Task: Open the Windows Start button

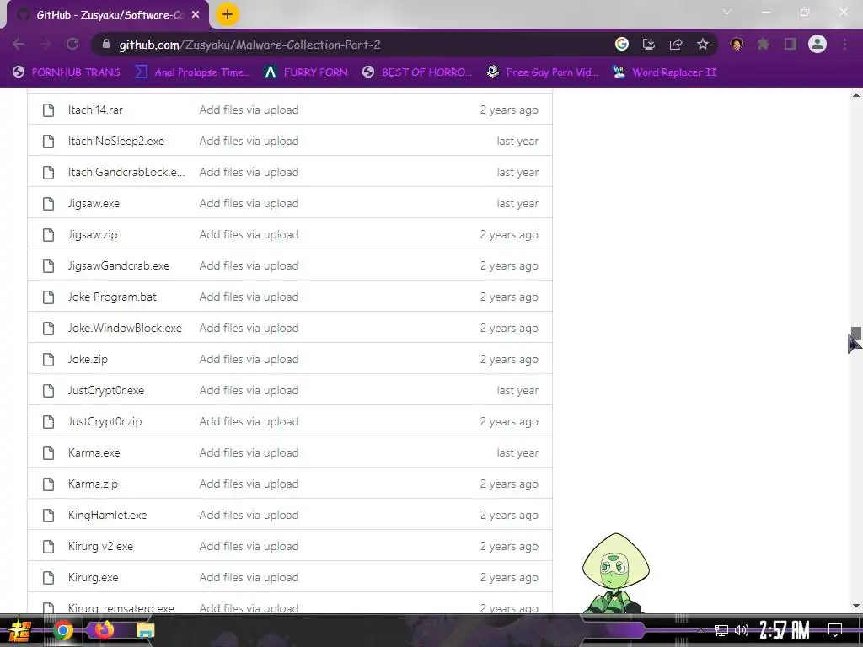Action: click(20, 630)
